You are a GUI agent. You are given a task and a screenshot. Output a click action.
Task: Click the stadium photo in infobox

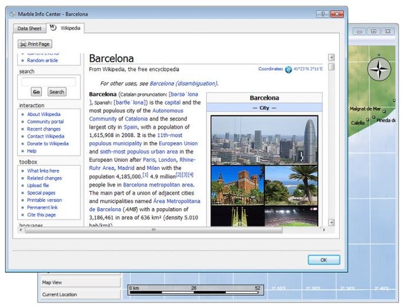click(x=291, y=216)
